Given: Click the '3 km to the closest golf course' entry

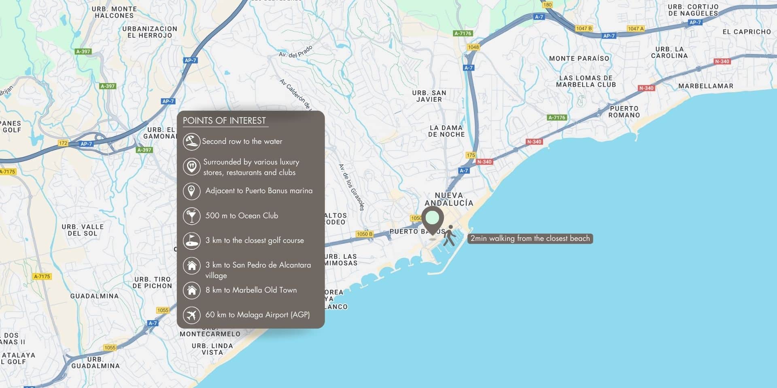Looking at the screenshot, I should pyautogui.click(x=255, y=240).
